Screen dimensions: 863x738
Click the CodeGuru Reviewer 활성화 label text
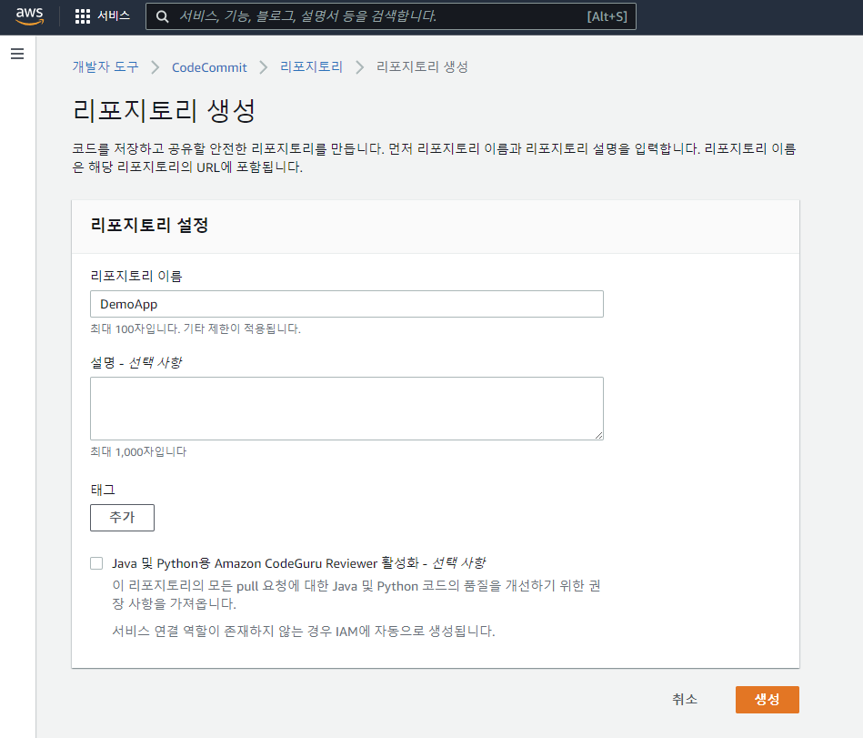click(x=299, y=563)
